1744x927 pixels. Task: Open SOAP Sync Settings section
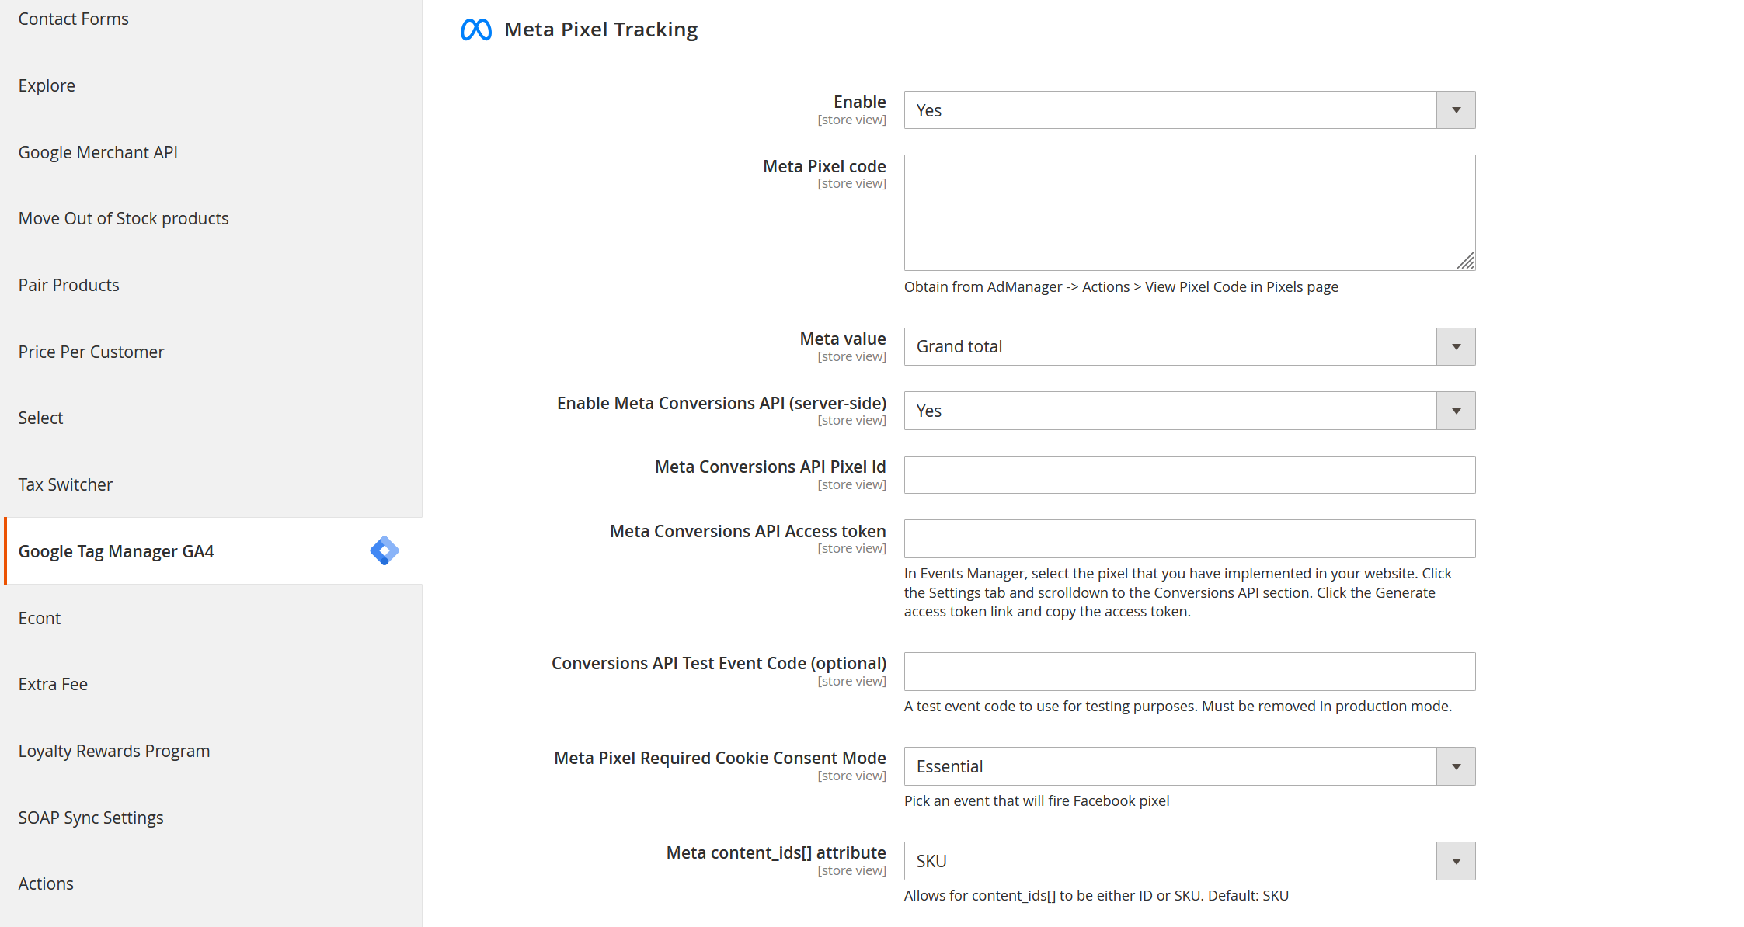point(90,818)
